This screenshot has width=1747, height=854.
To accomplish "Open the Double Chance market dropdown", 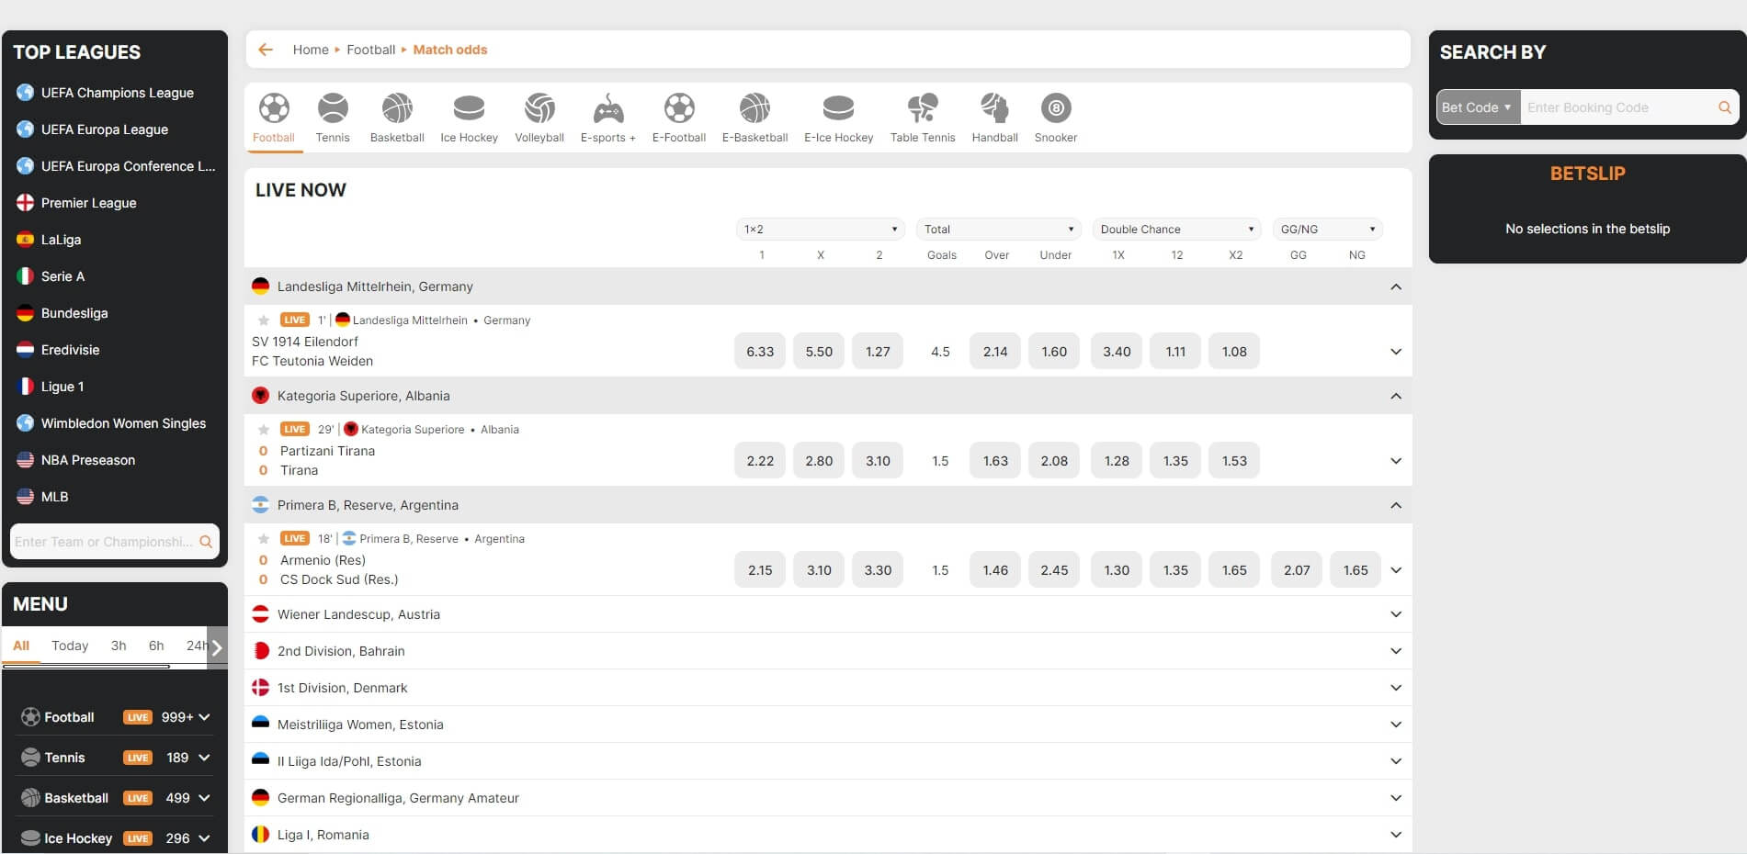I will [1175, 229].
